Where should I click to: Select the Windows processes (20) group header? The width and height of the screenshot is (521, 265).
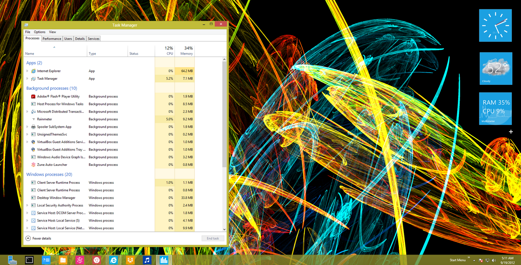(x=49, y=175)
